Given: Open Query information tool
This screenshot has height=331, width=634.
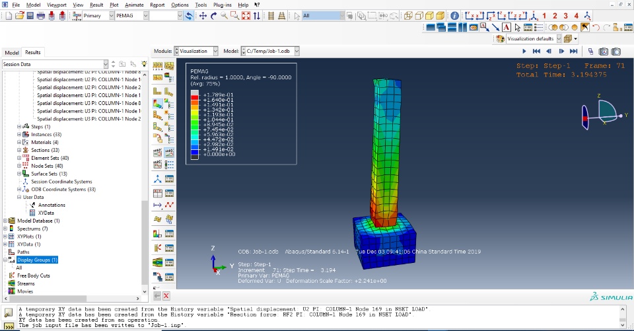Looking at the screenshot, I should pos(454,16).
